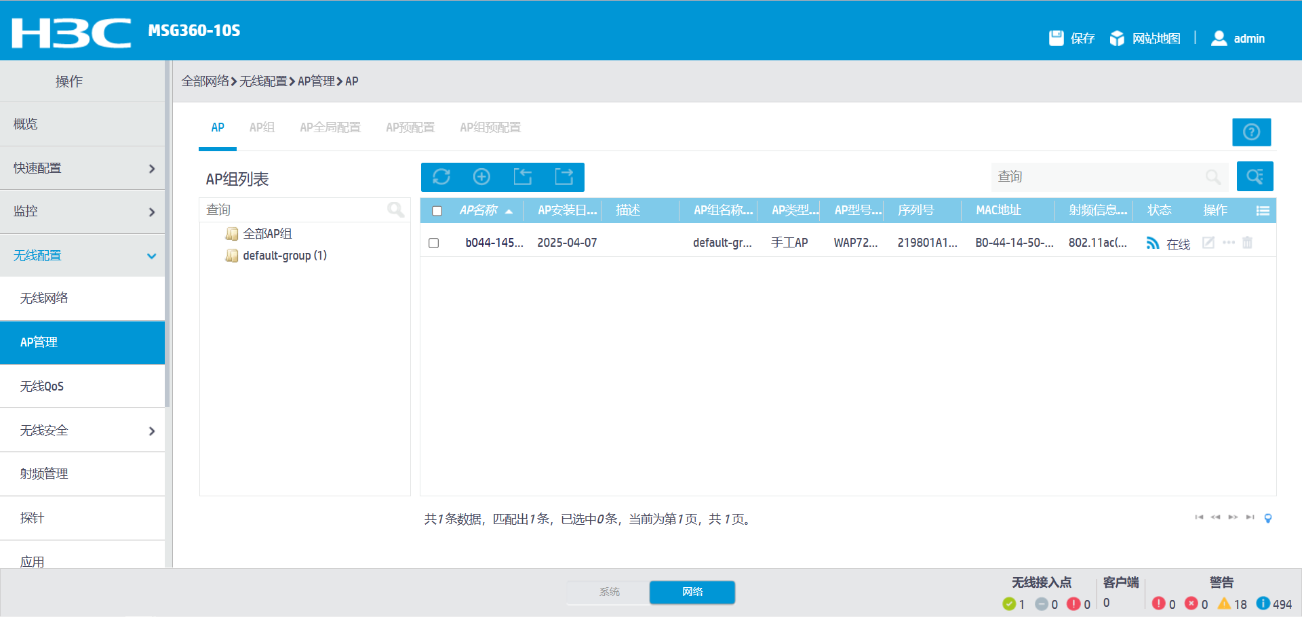Open the 射频管理 menu item
This screenshot has width=1302, height=617.
82,474
